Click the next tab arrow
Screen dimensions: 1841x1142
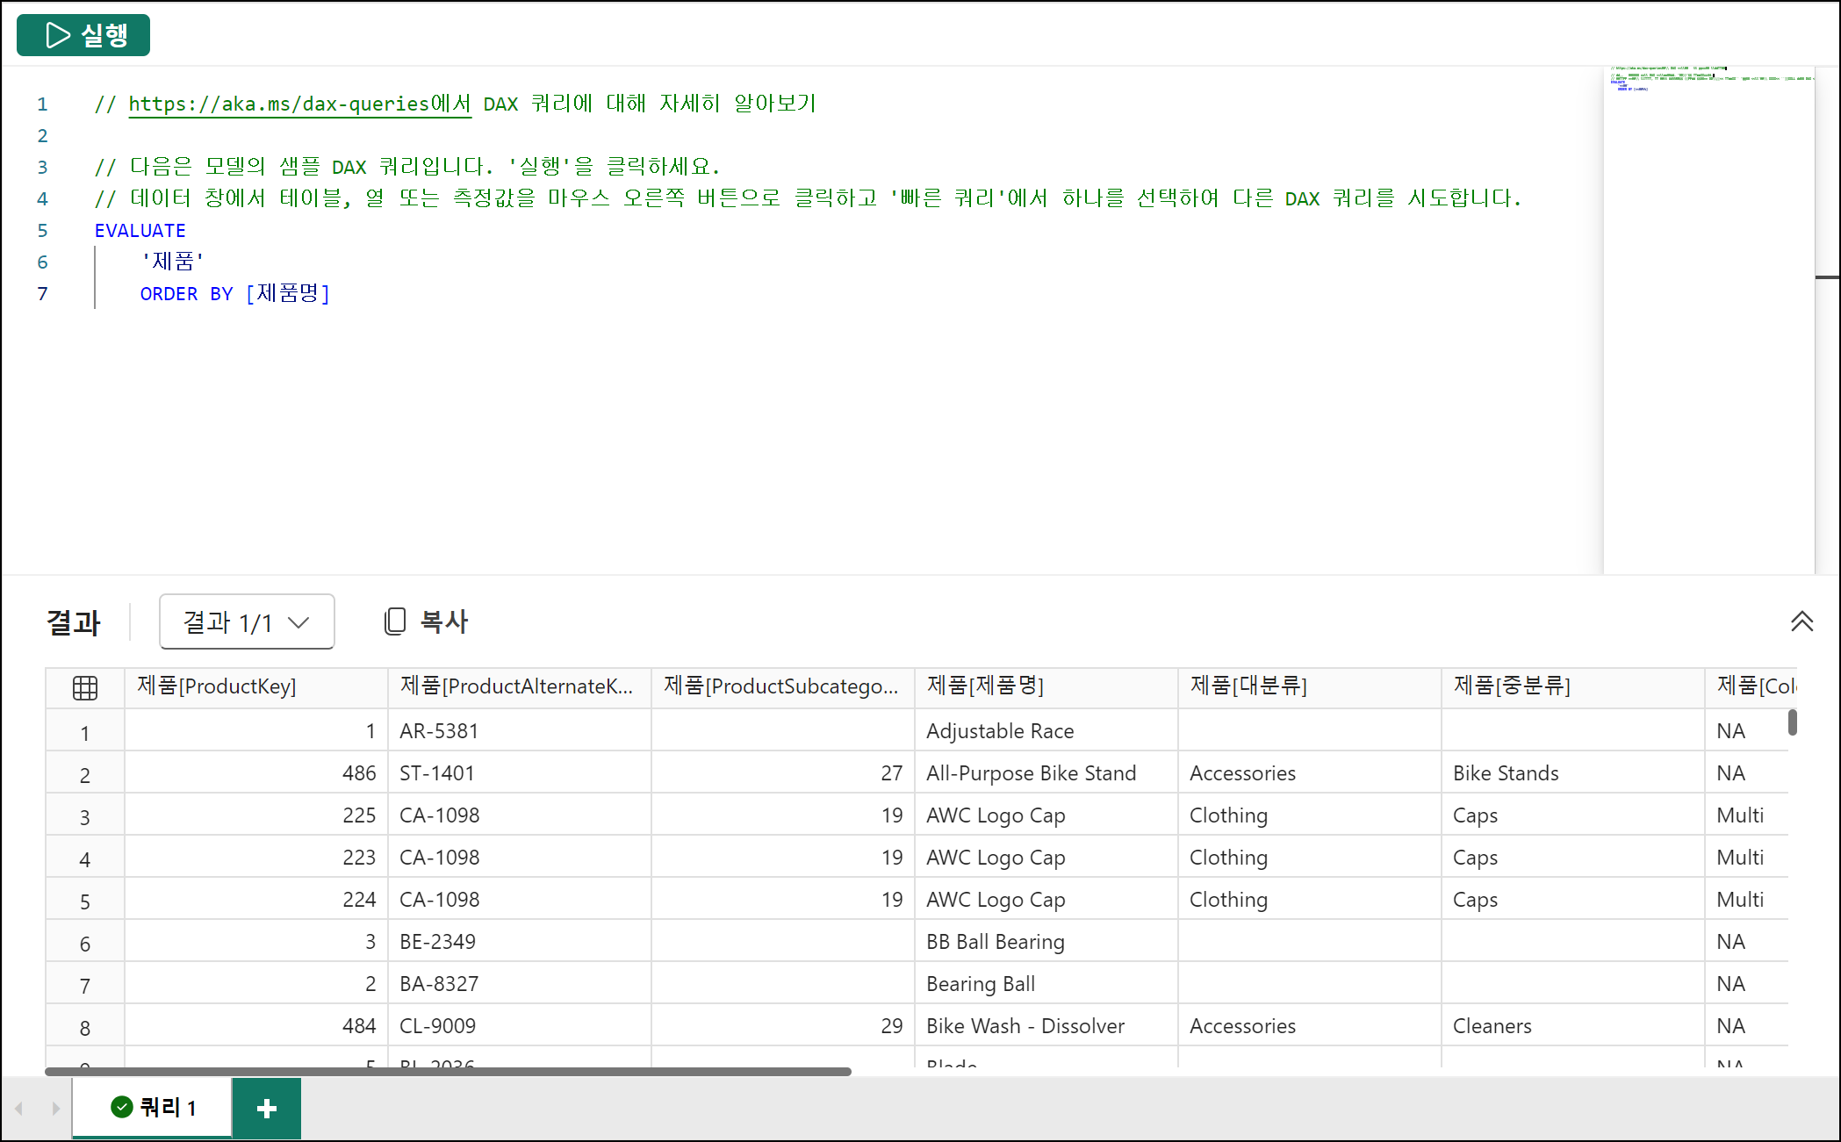55,1108
